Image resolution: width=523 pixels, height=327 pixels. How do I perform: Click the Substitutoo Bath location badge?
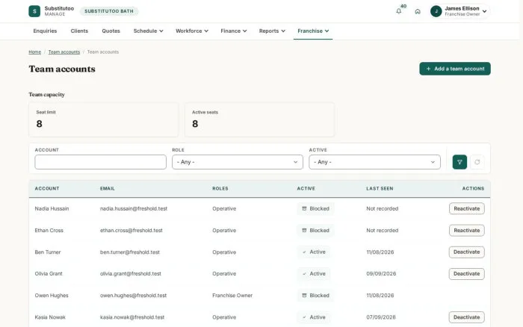(x=109, y=11)
